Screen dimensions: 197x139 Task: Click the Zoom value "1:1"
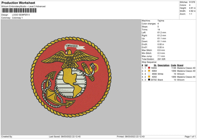click(x=190, y=14)
